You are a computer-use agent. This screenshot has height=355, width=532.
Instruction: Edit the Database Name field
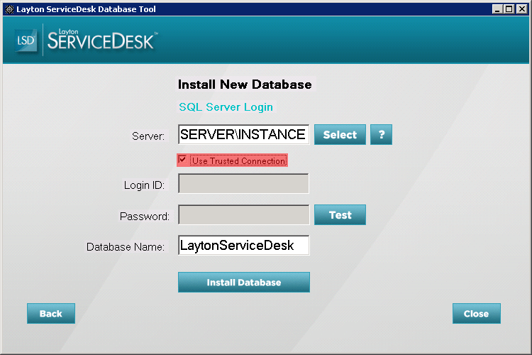[x=243, y=245]
